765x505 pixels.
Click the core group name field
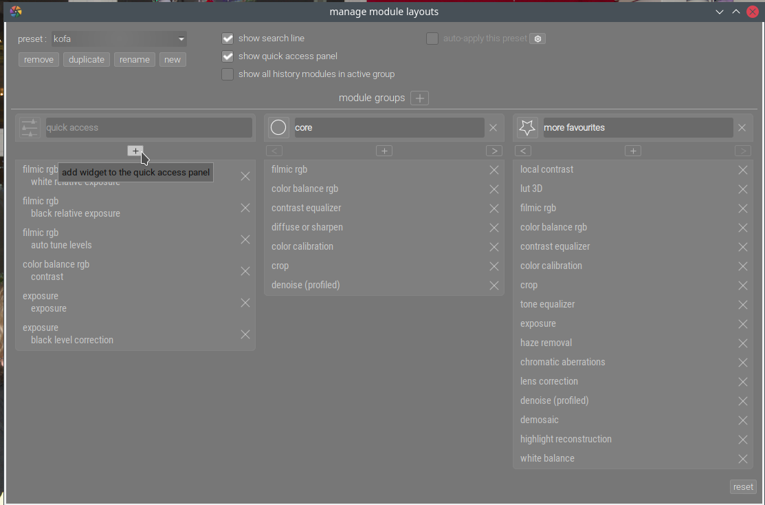tap(388, 127)
